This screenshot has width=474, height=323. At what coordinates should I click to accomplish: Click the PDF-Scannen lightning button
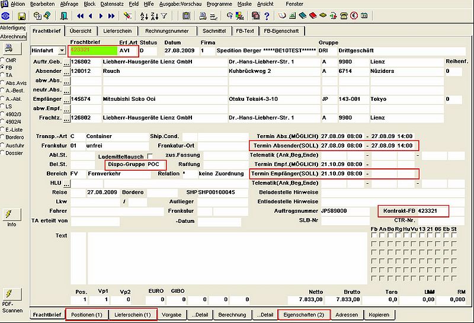[11, 294]
